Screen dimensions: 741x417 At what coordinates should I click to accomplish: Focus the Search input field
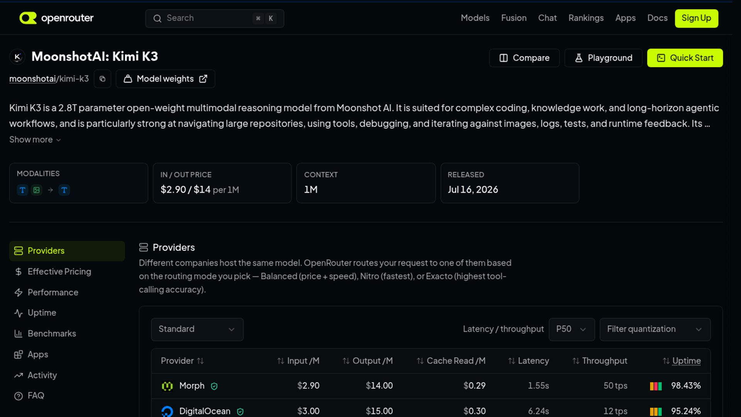point(215,18)
